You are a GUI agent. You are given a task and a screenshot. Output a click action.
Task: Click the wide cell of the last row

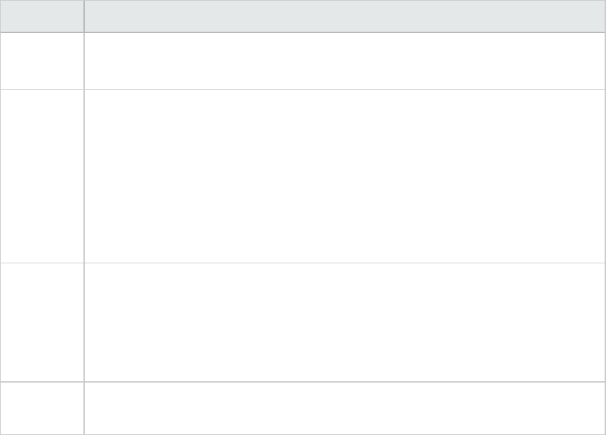tap(340, 408)
